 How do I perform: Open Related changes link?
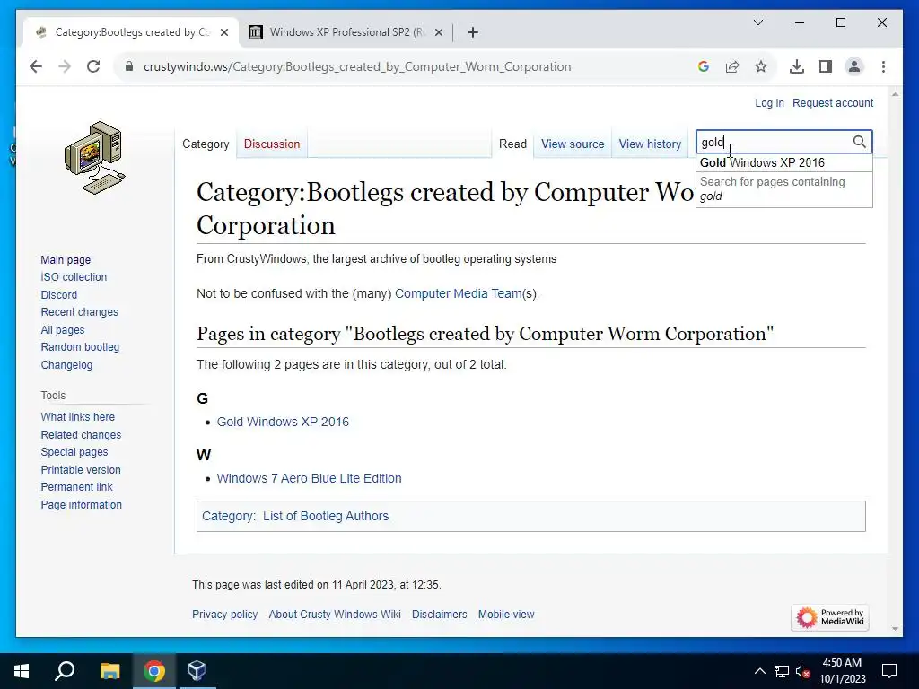click(x=81, y=435)
